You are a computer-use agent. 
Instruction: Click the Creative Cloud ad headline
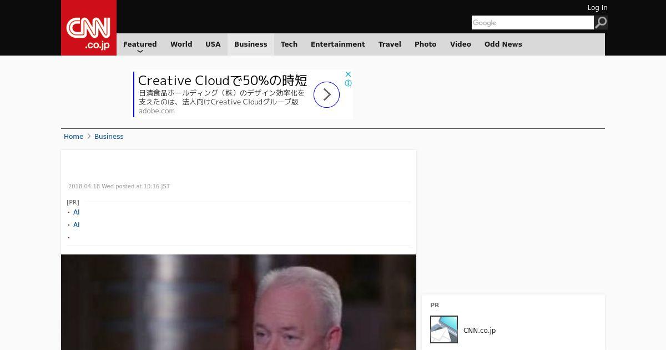coord(223,81)
